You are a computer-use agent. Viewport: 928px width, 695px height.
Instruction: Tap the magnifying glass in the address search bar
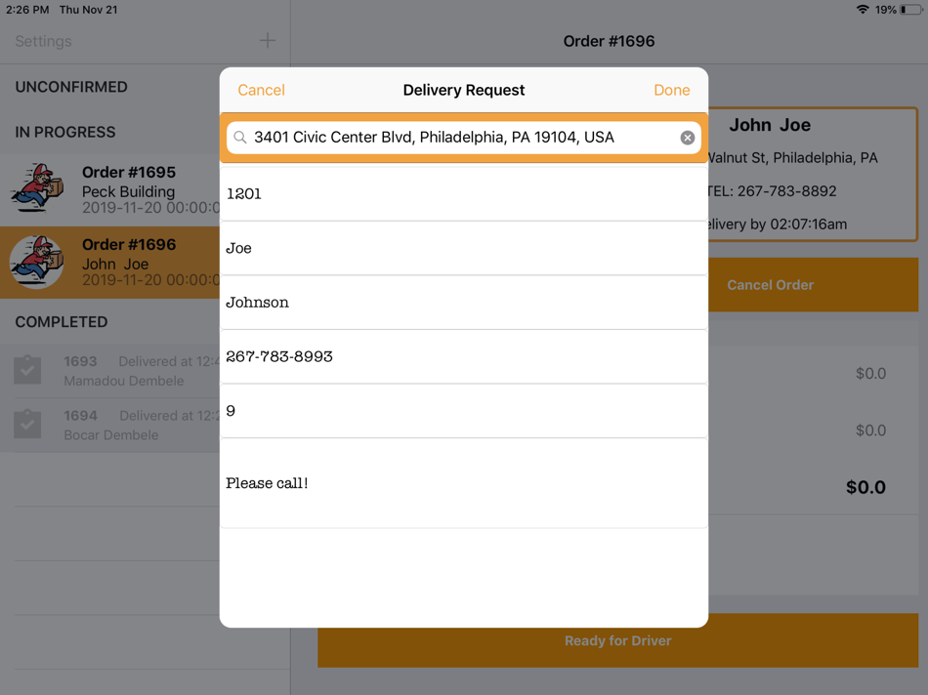tap(240, 137)
